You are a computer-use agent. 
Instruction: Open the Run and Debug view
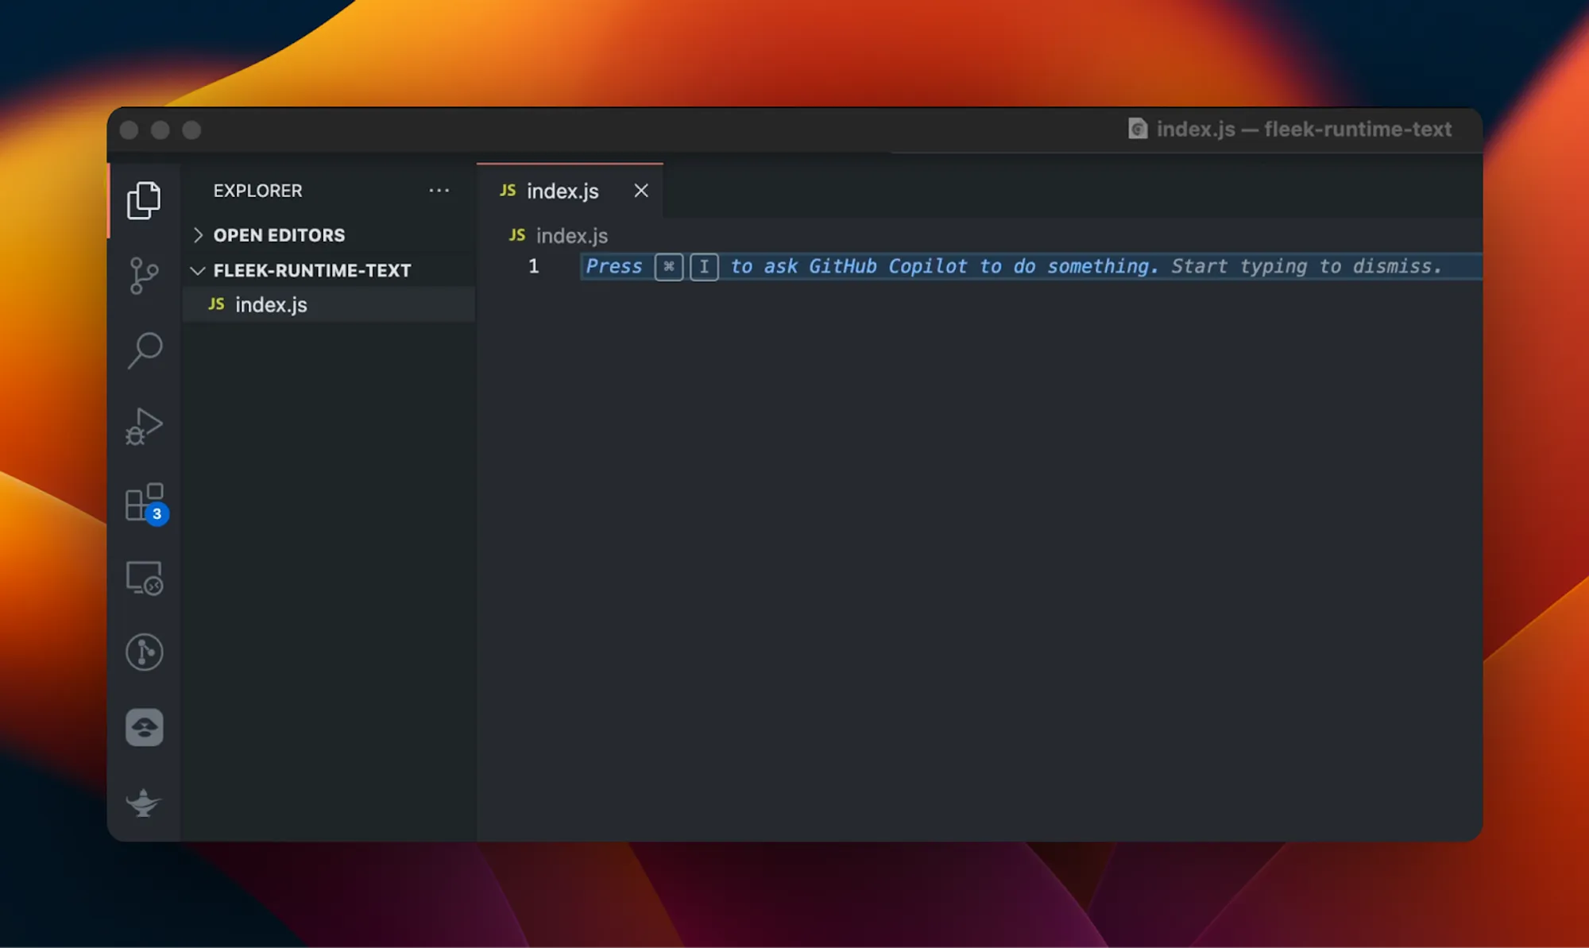[144, 427]
